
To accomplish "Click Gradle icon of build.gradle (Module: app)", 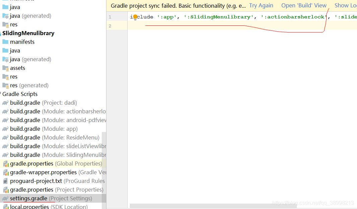I will tap(5, 129).
